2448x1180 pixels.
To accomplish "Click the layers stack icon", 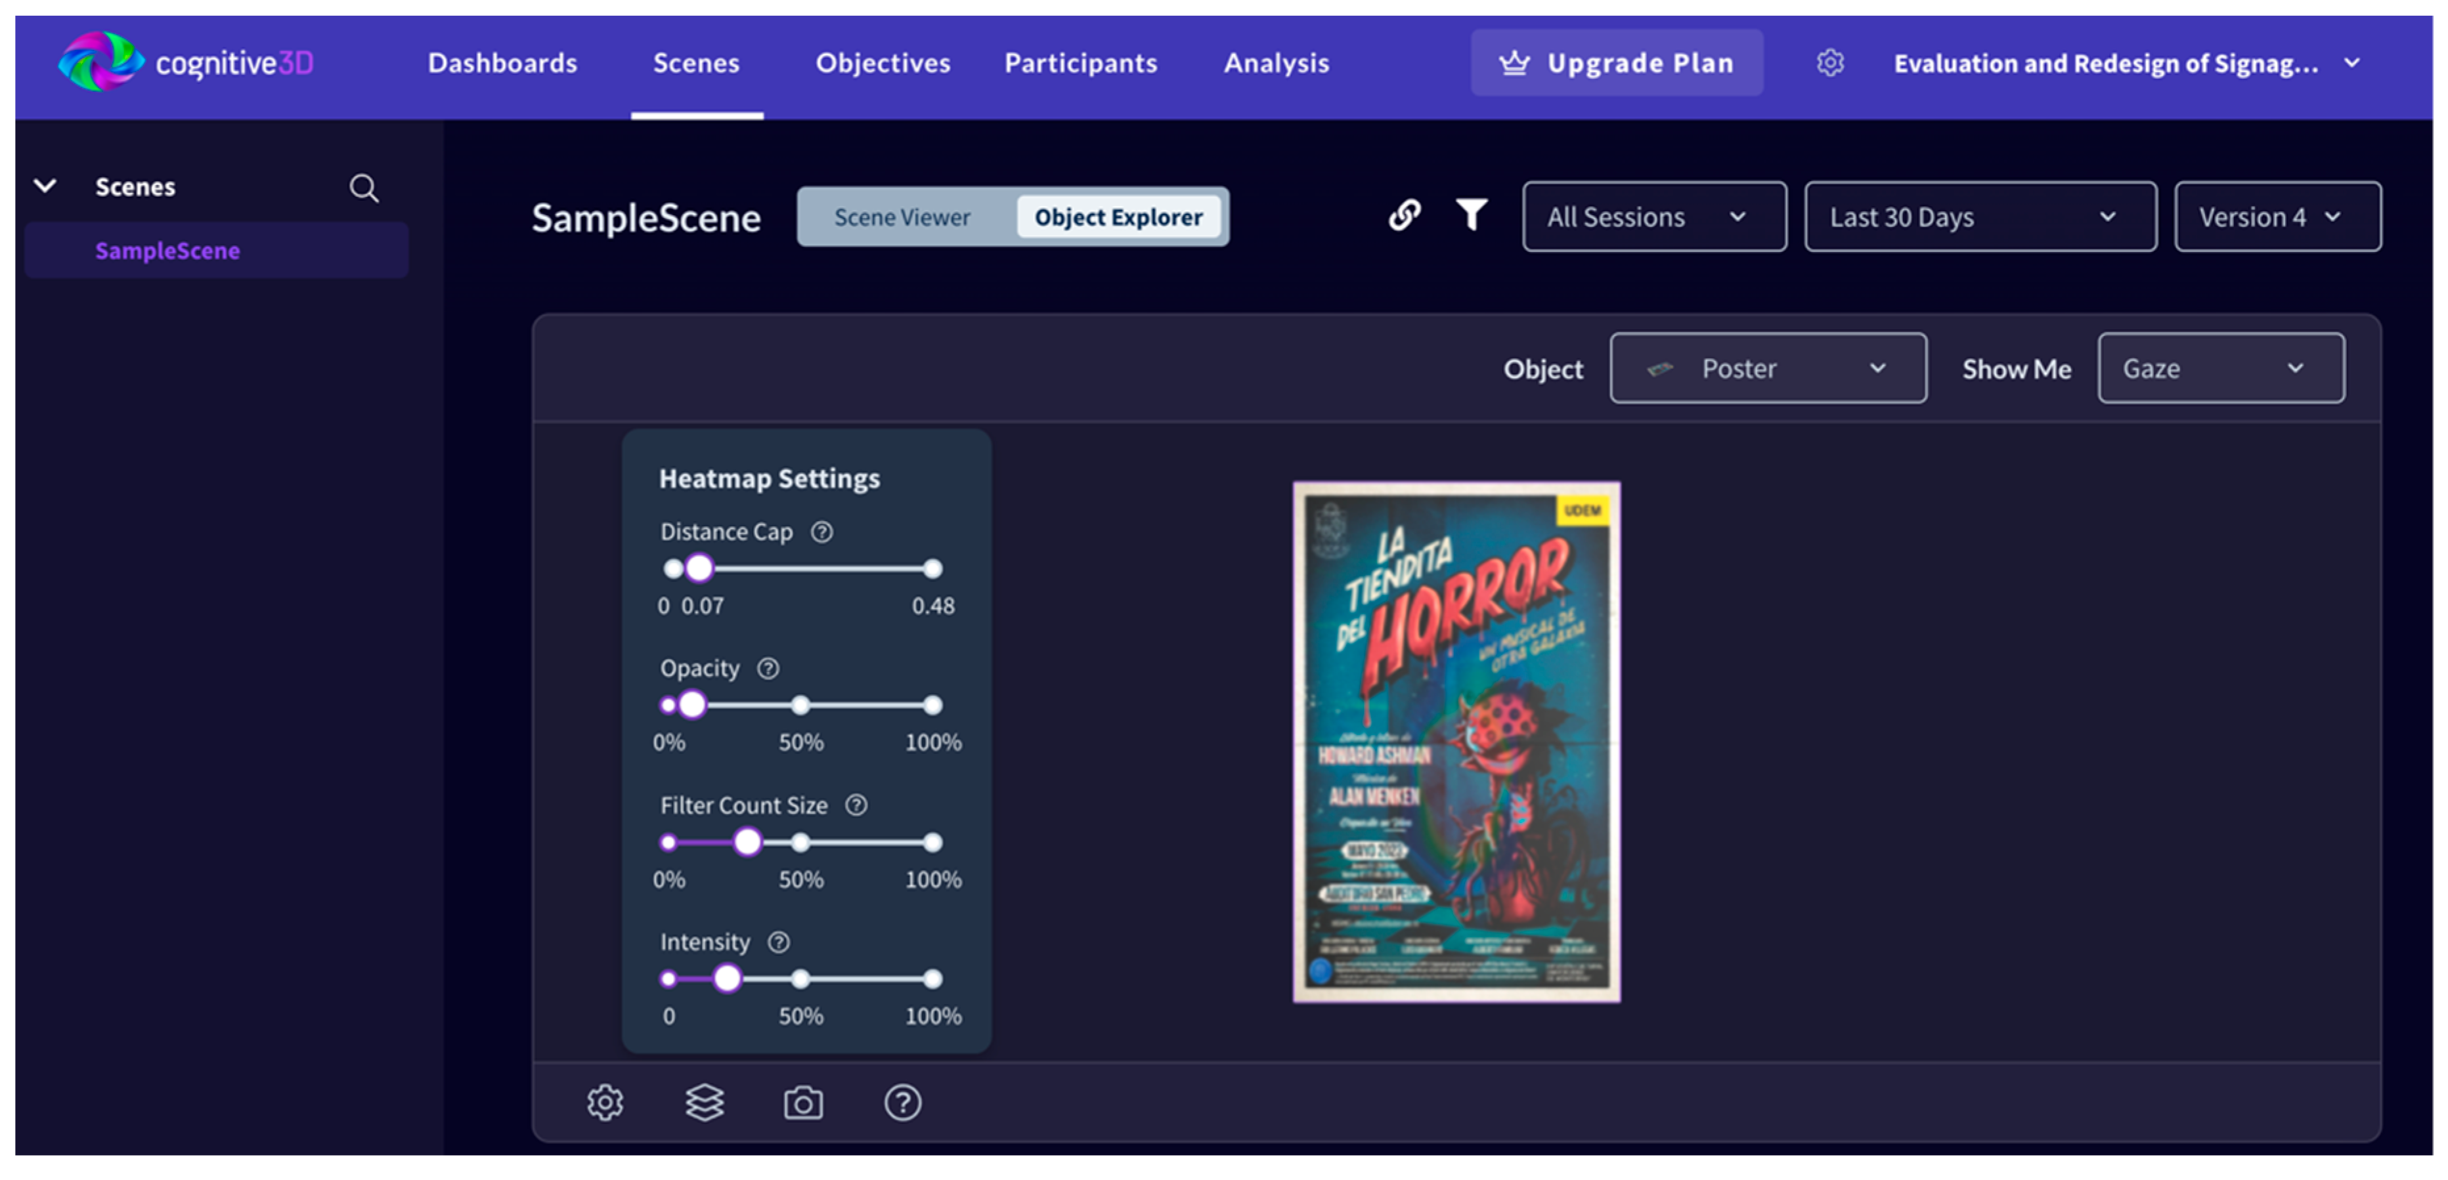I will [704, 1102].
